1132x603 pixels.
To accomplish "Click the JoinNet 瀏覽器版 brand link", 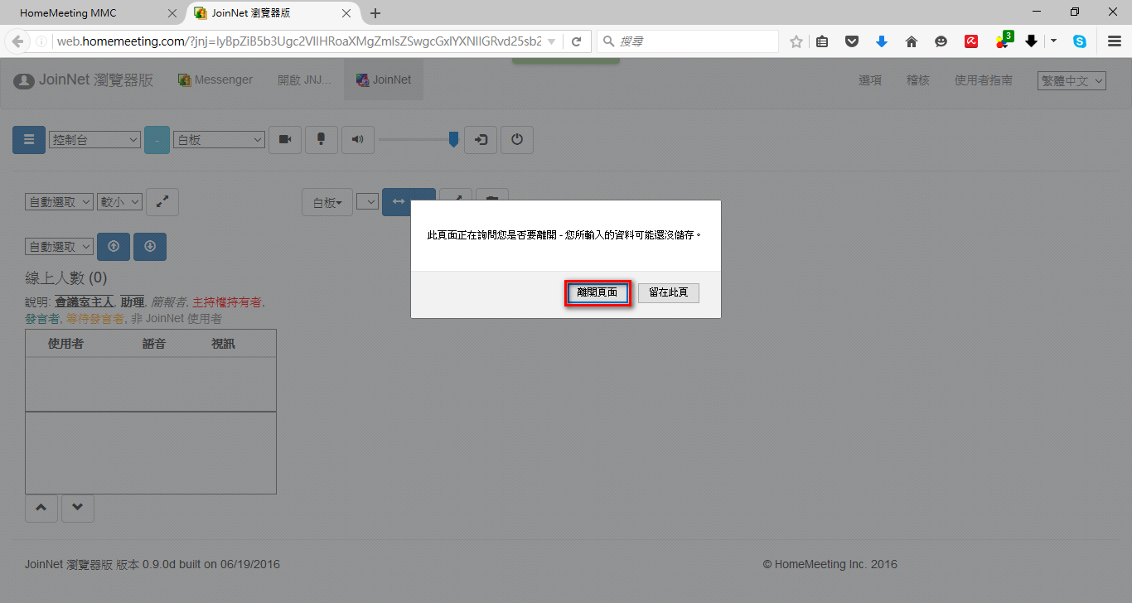I will (x=84, y=80).
